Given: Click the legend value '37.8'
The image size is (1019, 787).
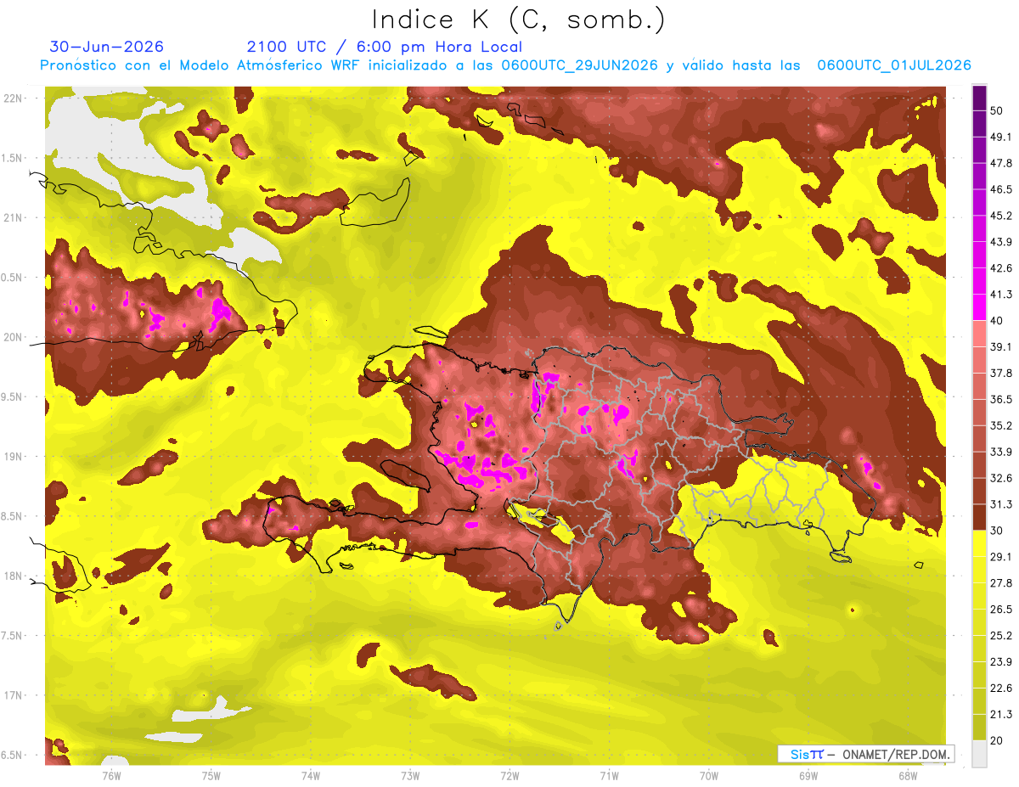Looking at the screenshot, I should pyautogui.click(x=1001, y=373).
